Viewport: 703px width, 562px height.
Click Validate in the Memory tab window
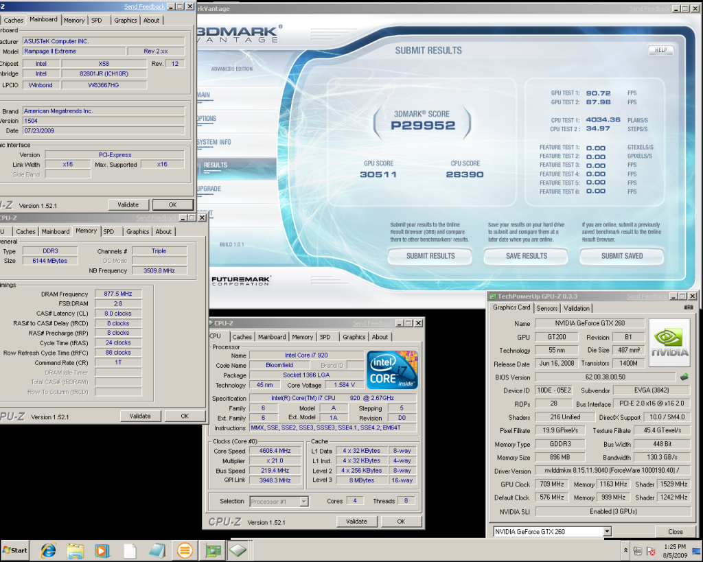tap(140, 416)
